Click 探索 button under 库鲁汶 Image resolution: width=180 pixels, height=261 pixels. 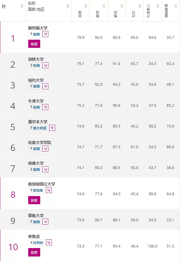[34, 252]
